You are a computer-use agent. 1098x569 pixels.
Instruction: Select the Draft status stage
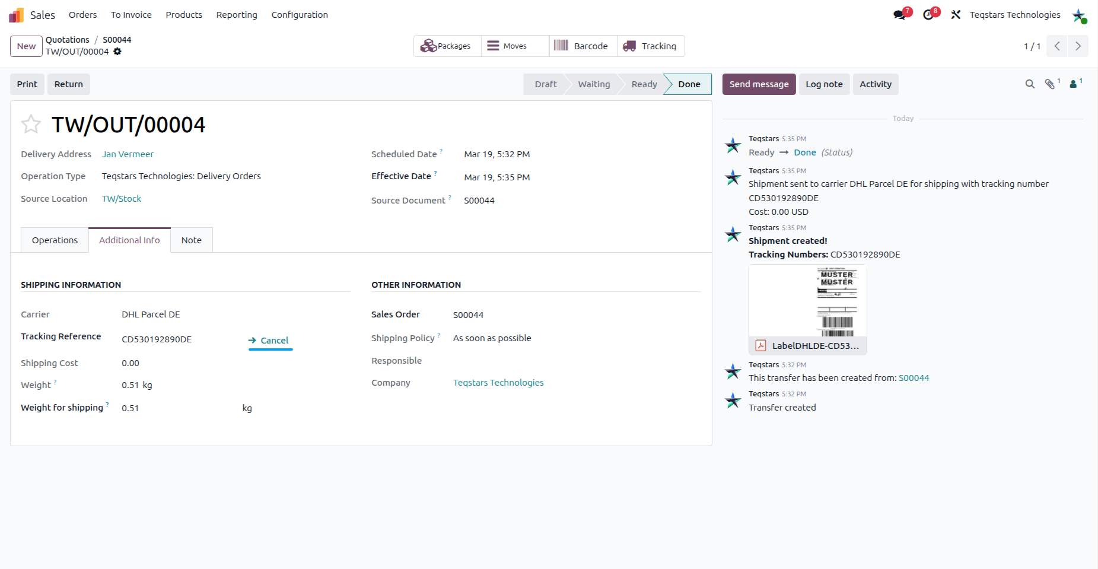[x=546, y=84]
